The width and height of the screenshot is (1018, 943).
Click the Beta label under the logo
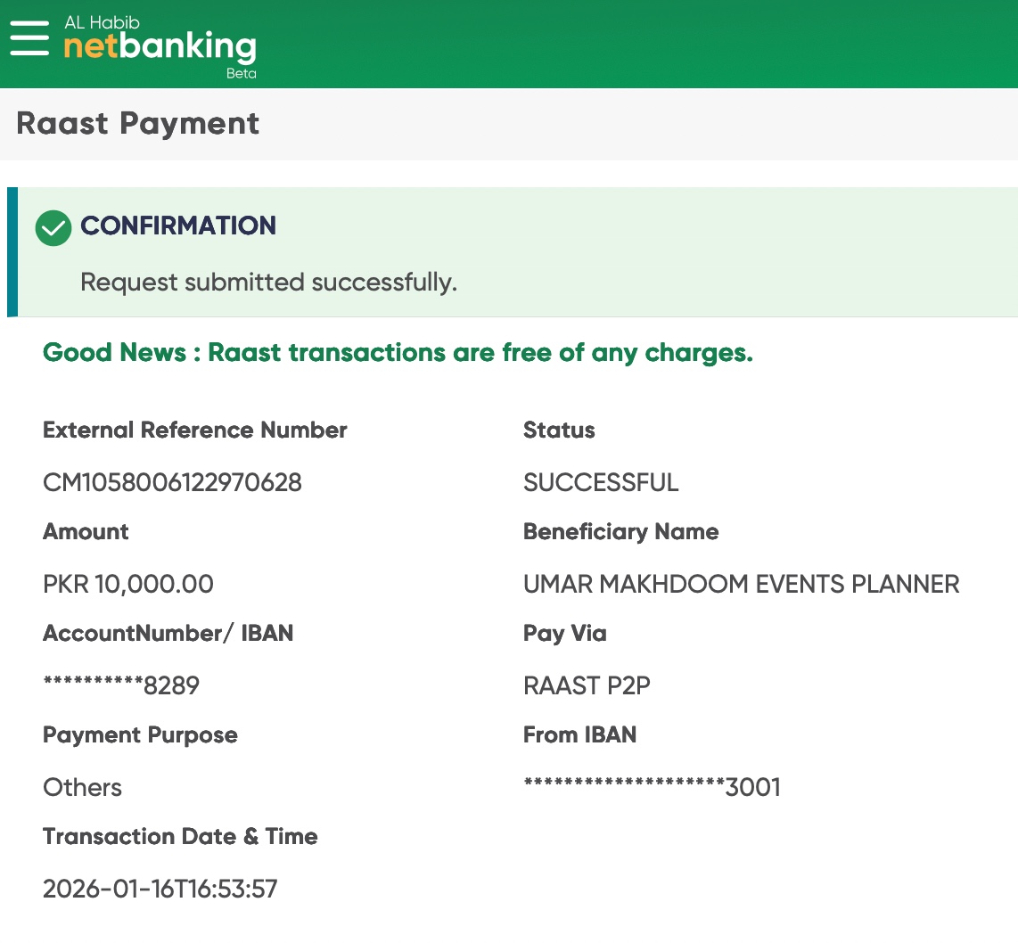(241, 74)
